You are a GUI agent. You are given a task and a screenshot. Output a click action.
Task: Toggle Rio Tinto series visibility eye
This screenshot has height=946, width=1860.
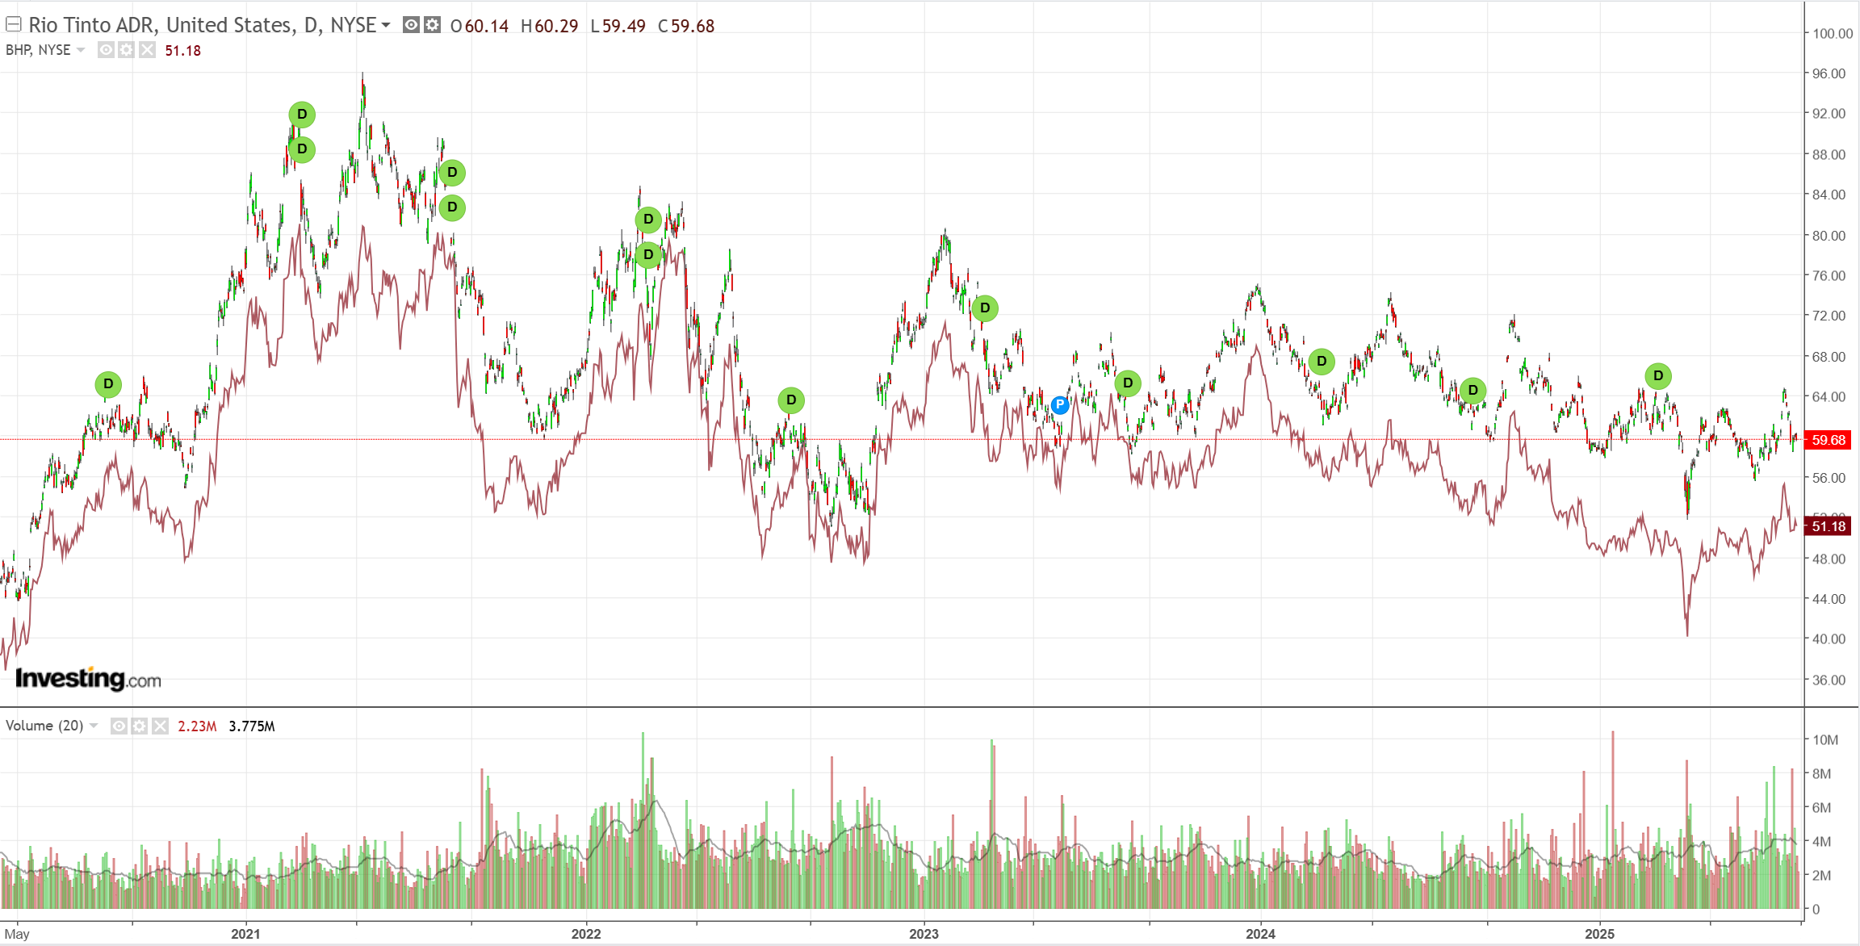click(411, 25)
